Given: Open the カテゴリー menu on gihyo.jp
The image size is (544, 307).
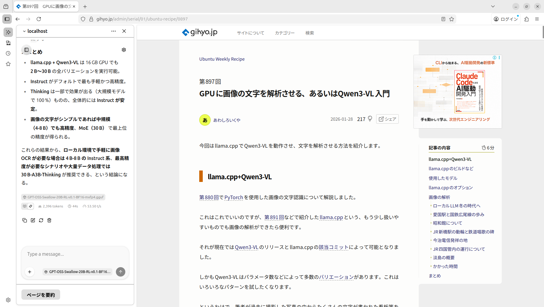Looking at the screenshot, I should (285, 33).
